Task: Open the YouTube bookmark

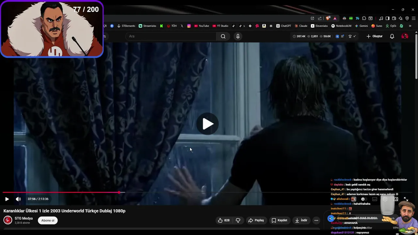Action: [x=201, y=26]
